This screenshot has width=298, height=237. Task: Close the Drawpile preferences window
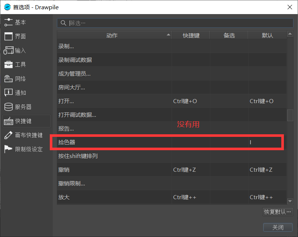[289, 7]
